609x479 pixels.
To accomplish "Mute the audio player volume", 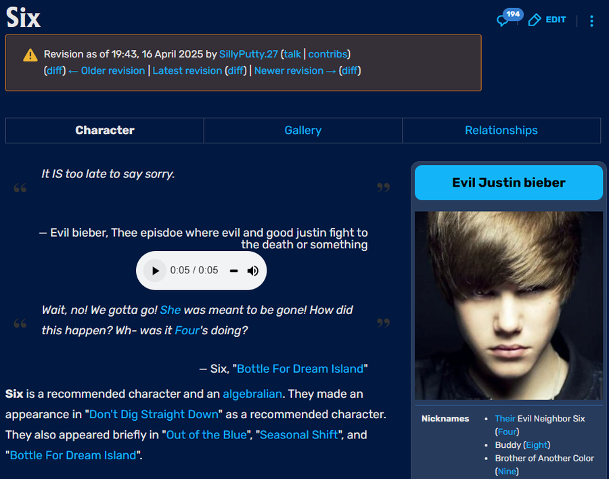I will tap(253, 271).
